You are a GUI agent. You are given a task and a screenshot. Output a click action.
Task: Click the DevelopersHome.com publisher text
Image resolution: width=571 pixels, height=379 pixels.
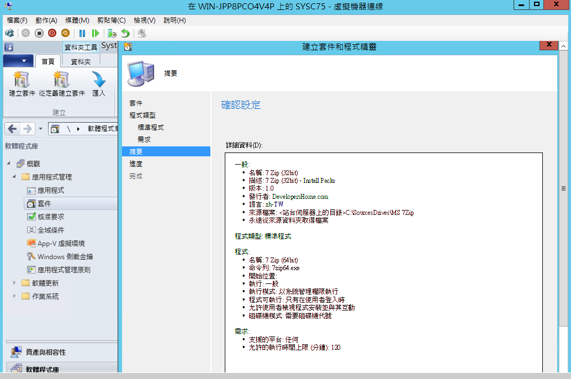point(300,197)
